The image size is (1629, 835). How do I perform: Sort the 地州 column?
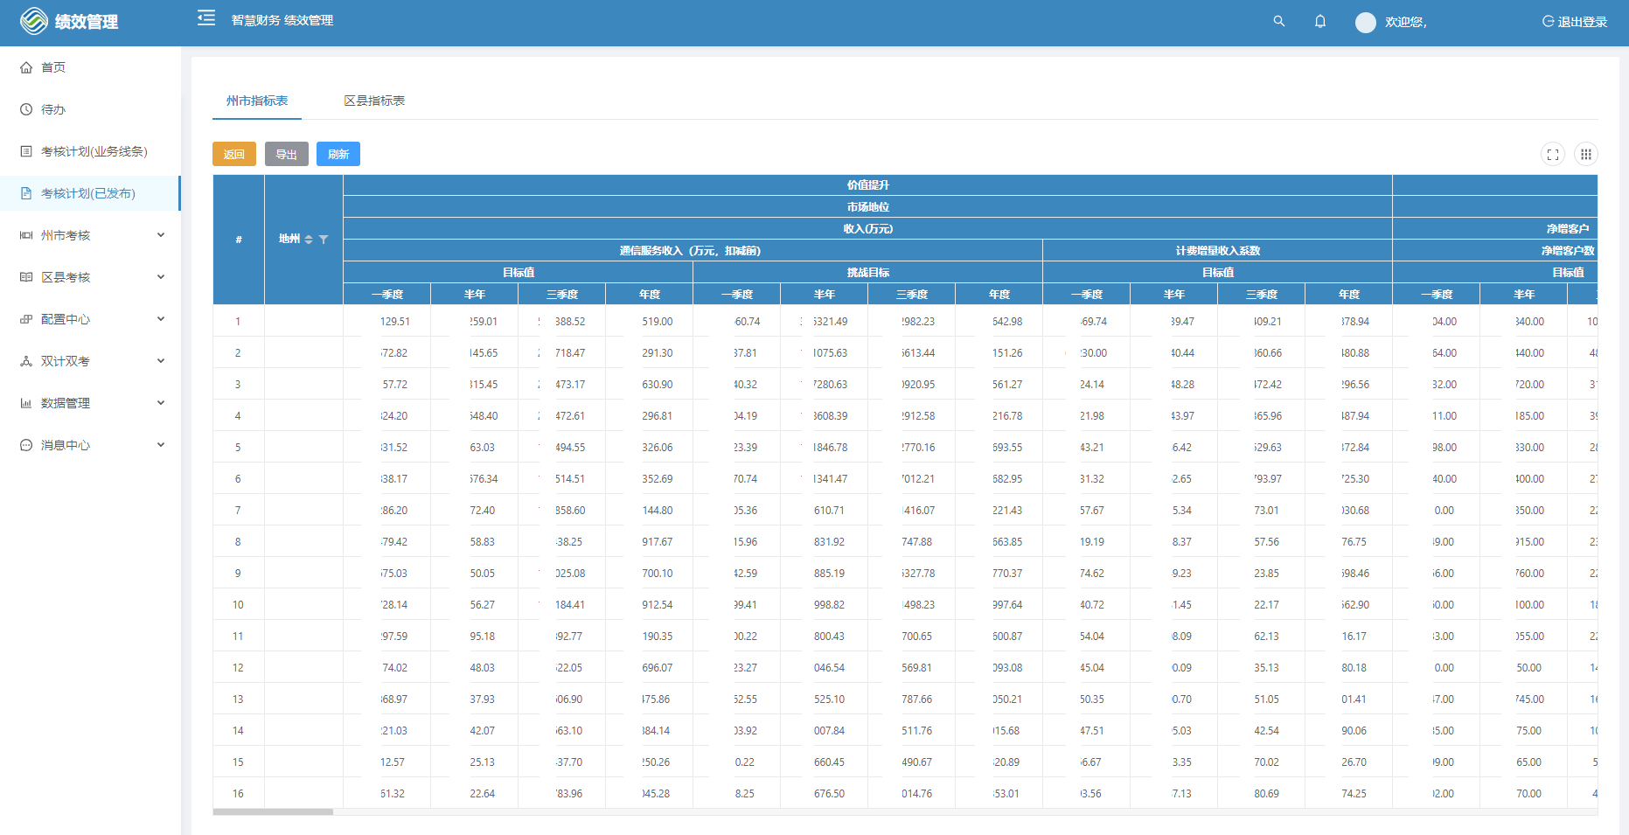point(309,240)
